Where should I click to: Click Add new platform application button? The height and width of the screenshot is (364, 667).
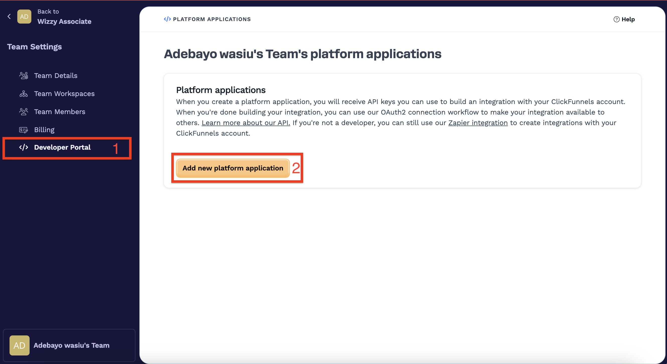pos(232,168)
